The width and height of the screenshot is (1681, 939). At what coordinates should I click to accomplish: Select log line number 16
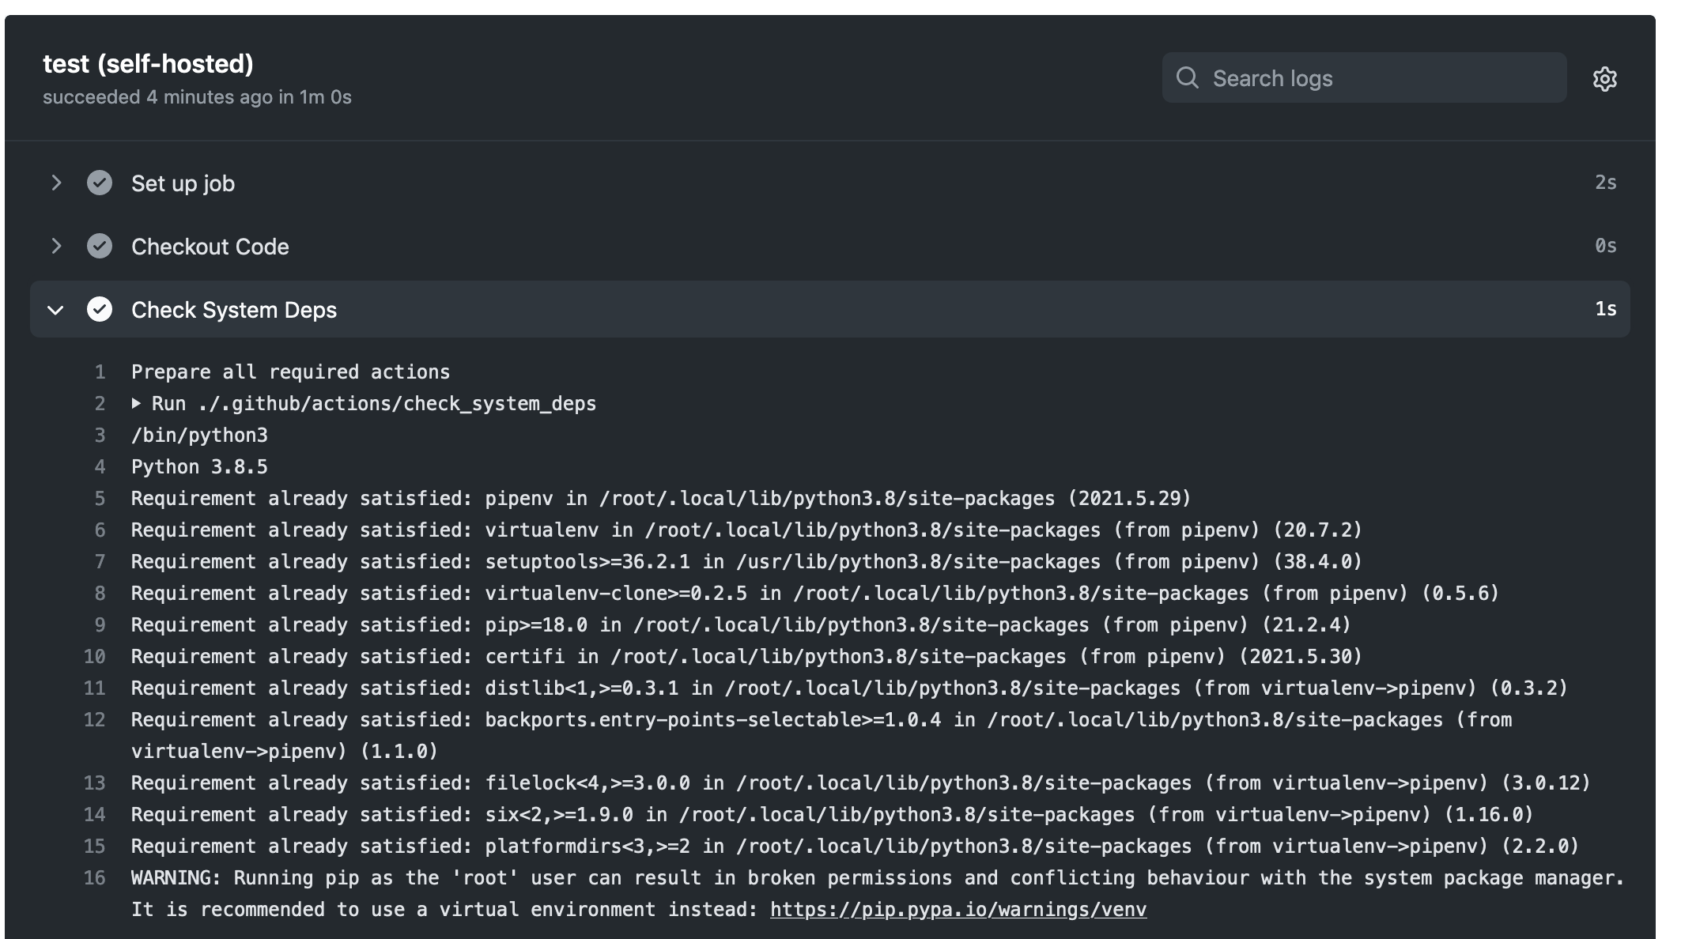click(94, 878)
